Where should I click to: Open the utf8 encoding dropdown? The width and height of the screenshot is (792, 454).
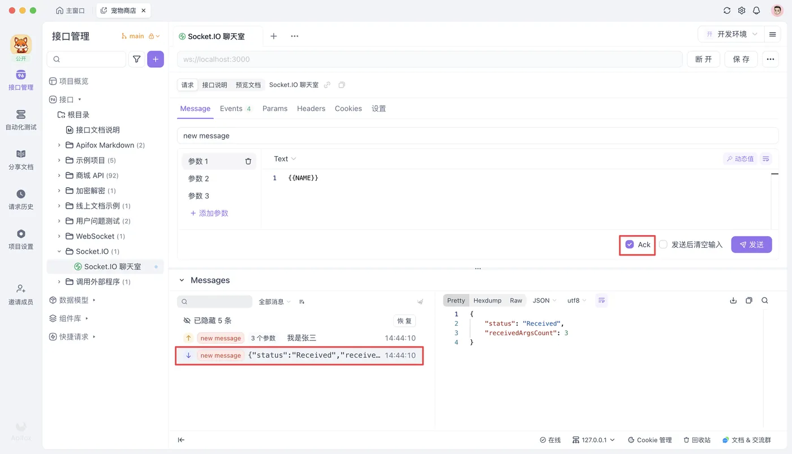577,300
